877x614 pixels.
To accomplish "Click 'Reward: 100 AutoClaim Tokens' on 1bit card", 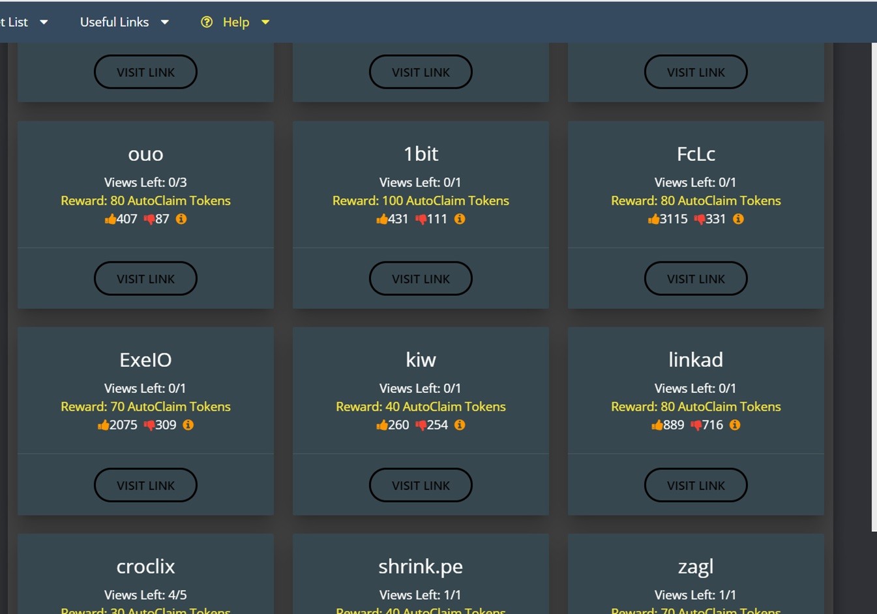I will point(421,201).
